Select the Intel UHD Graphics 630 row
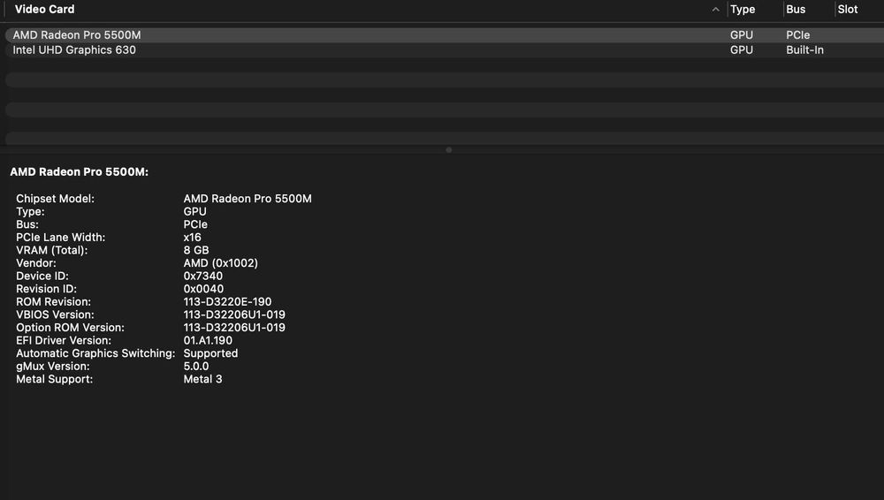The height and width of the screenshot is (500, 884). pyautogui.click(x=445, y=50)
